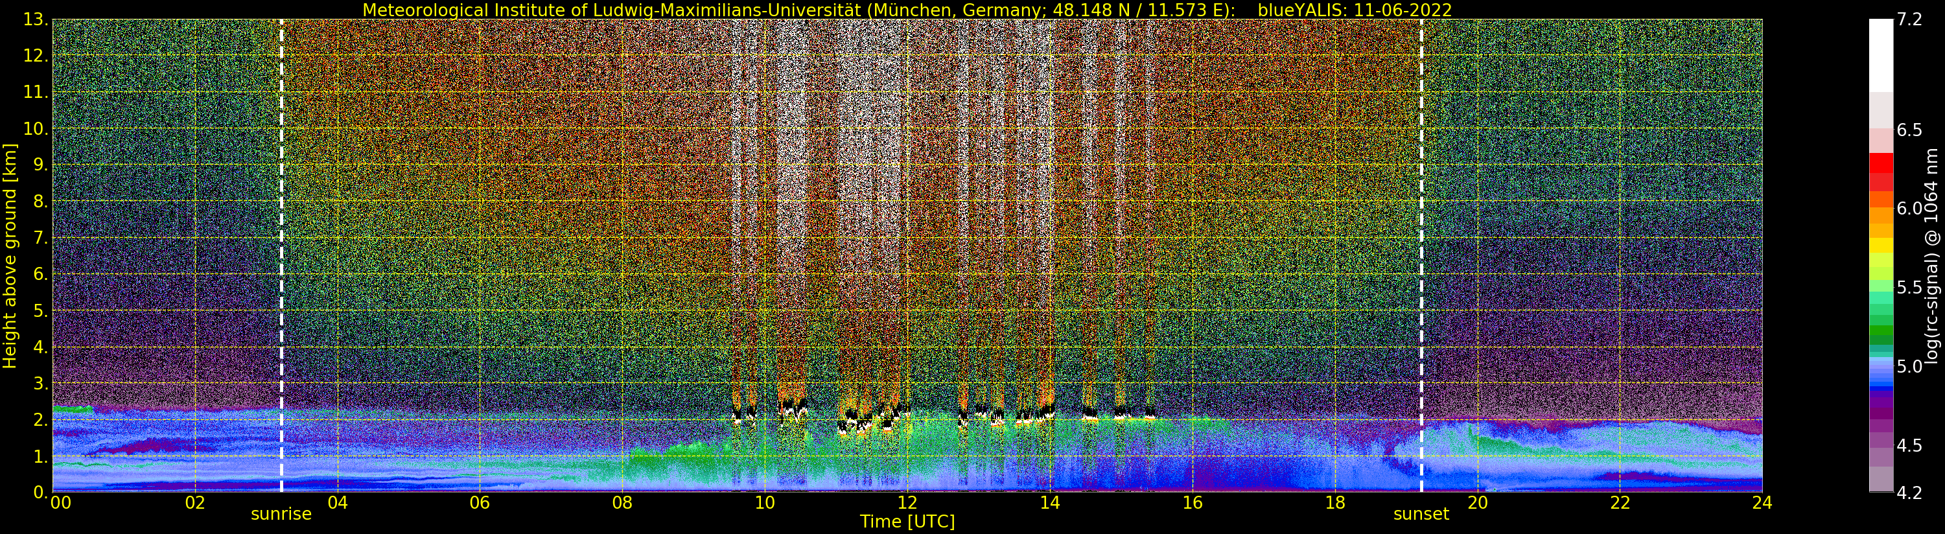The image size is (1945, 534).
Task: Click the time axis tick '04'
Action: (x=338, y=503)
